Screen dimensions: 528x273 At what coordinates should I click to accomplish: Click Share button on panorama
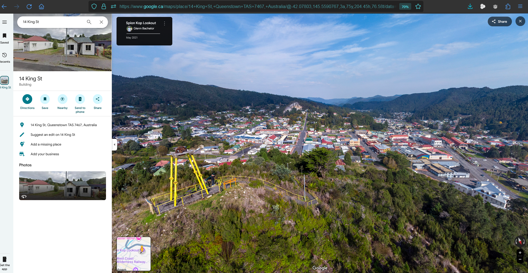coord(499,22)
